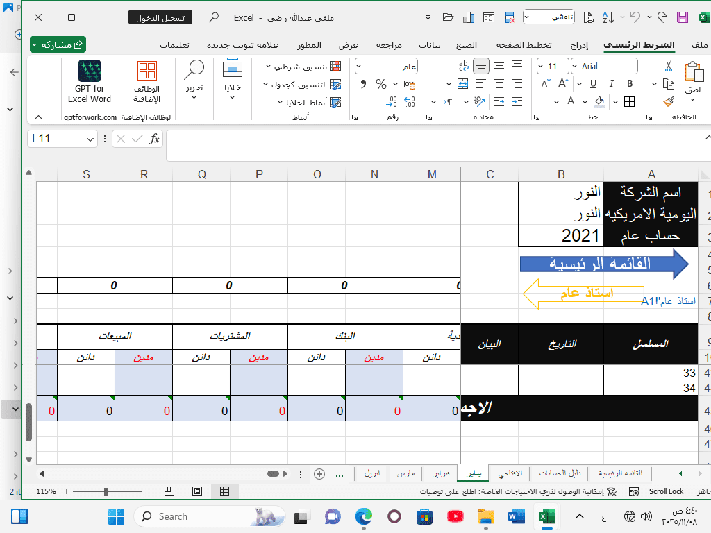This screenshot has height=533, width=711.
Task: Click the Borders grid icon
Action: 629,102
